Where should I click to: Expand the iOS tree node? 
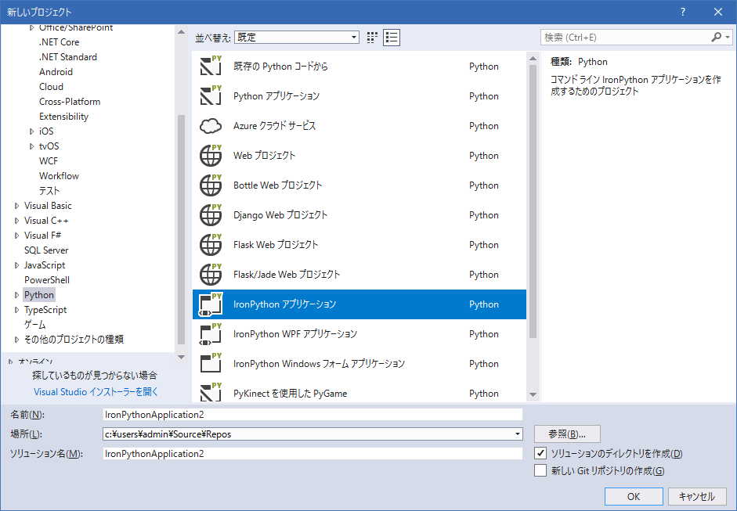click(x=32, y=131)
